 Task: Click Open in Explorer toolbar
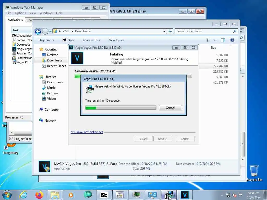[x=69, y=40]
